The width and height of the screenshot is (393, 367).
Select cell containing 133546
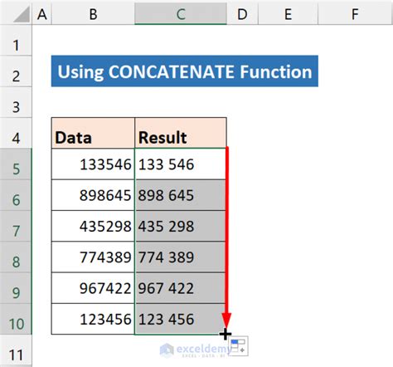[93, 164]
